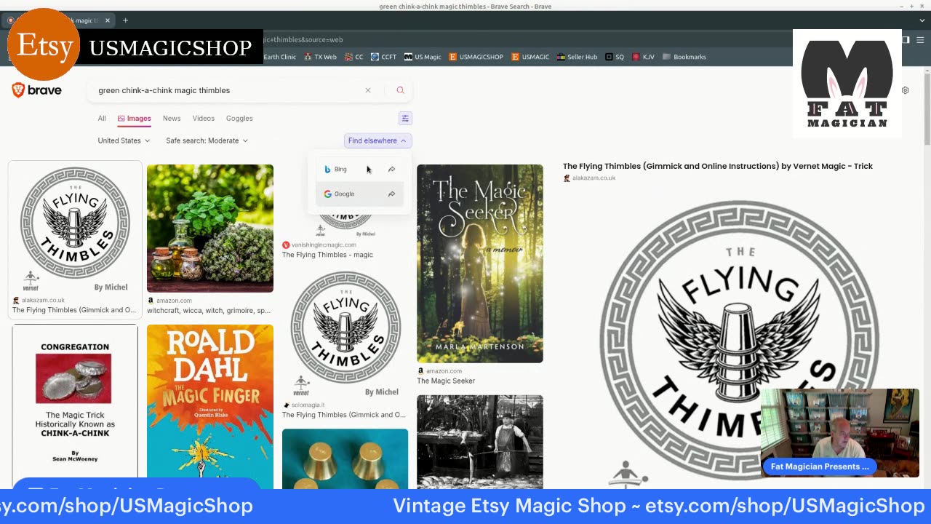931x524 pixels.
Task: Click 'The Flying Thimbles - magic' caption
Action: tap(327, 255)
